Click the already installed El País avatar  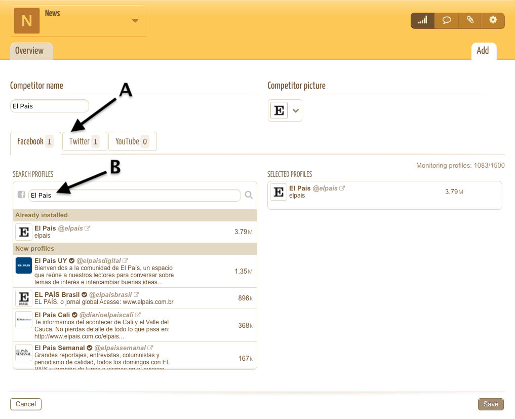click(x=24, y=232)
